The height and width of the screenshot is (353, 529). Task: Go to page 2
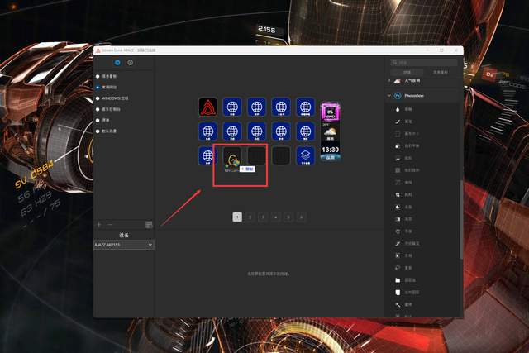point(250,217)
